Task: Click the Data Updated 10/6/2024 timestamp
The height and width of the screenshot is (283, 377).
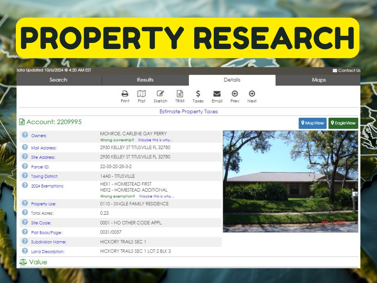Action: click(54, 70)
